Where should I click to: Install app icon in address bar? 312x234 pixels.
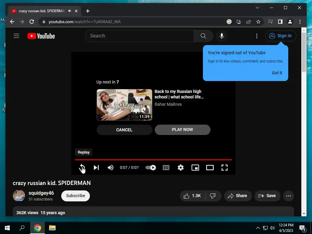click(239, 22)
